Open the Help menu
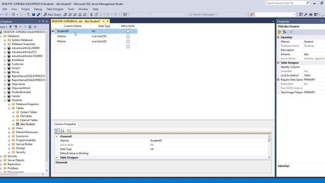Viewport: 325px width, 183px height. 95,9
